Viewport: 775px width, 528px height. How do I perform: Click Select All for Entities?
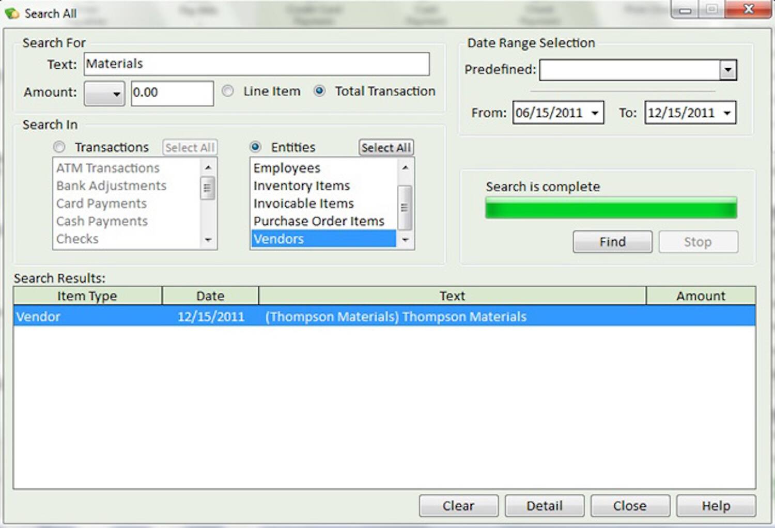click(x=385, y=147)
